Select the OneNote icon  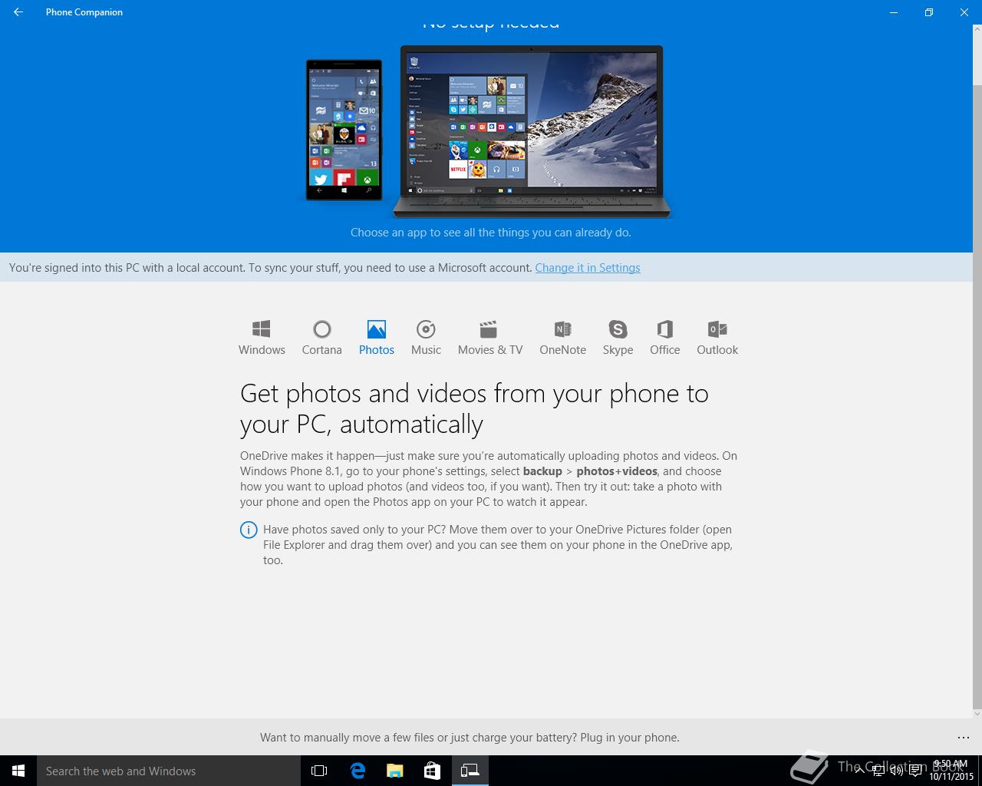click(562, 329)
